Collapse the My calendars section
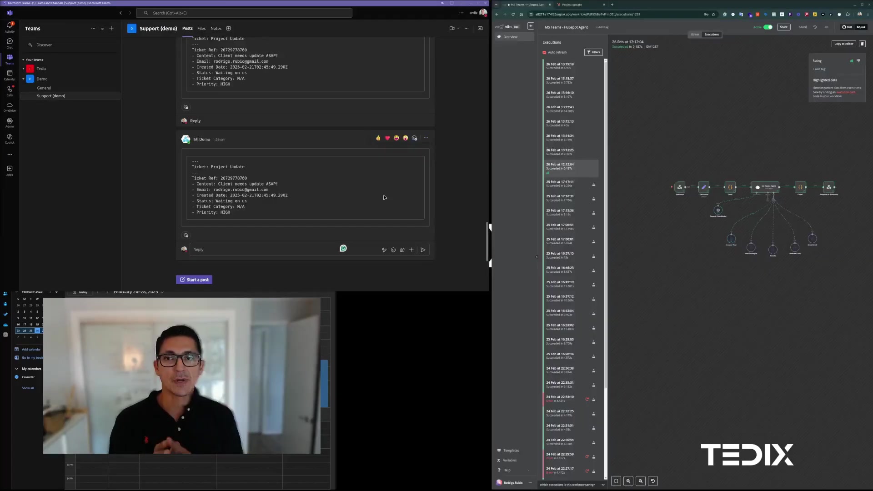 pos(17,369)
